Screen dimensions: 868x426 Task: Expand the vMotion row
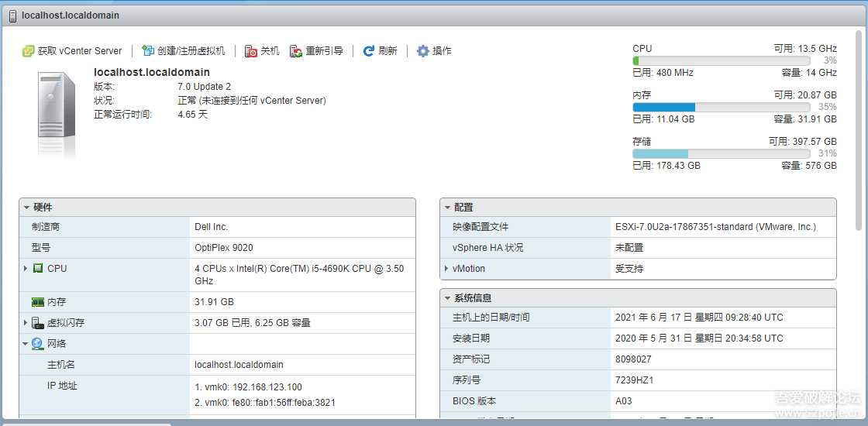[446, 268]
